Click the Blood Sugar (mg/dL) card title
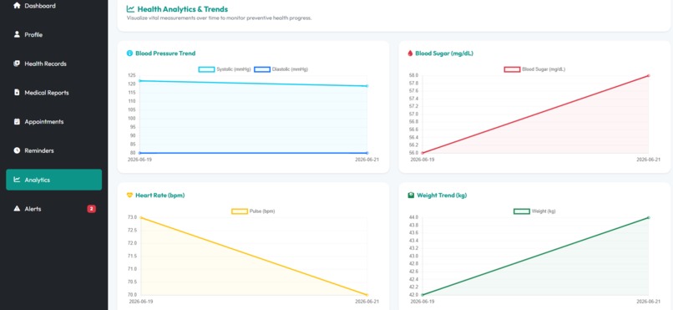Viewport: 673px width, 310px height. [x=444, y=53]
